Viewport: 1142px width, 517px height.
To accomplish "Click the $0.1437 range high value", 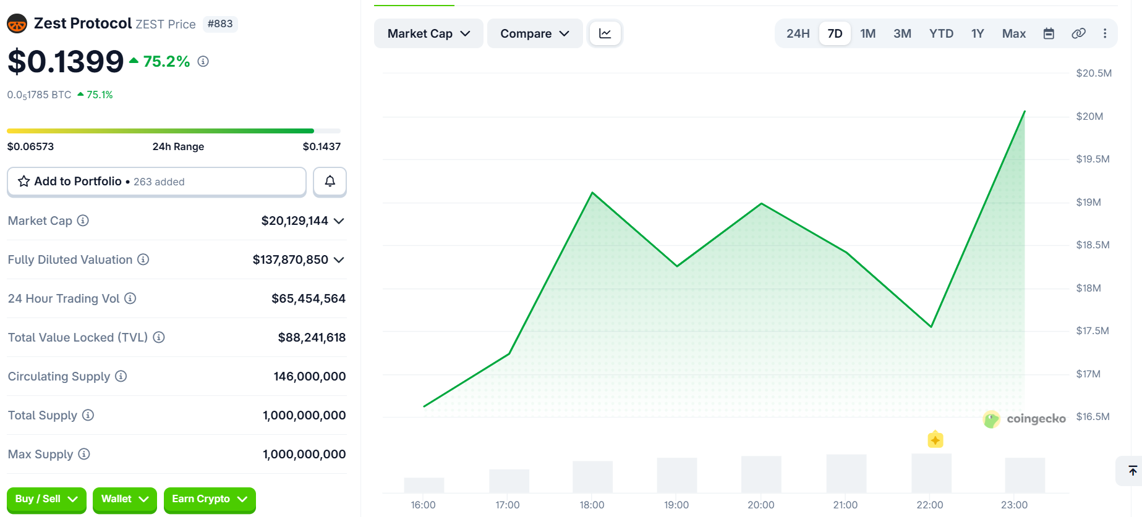I will [x=322, y=146].
